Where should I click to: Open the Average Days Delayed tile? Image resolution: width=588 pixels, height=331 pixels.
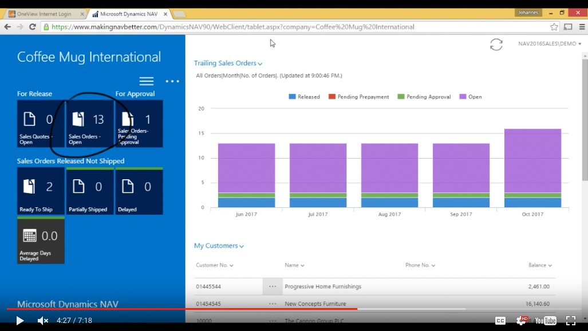[x=41, y=240]
